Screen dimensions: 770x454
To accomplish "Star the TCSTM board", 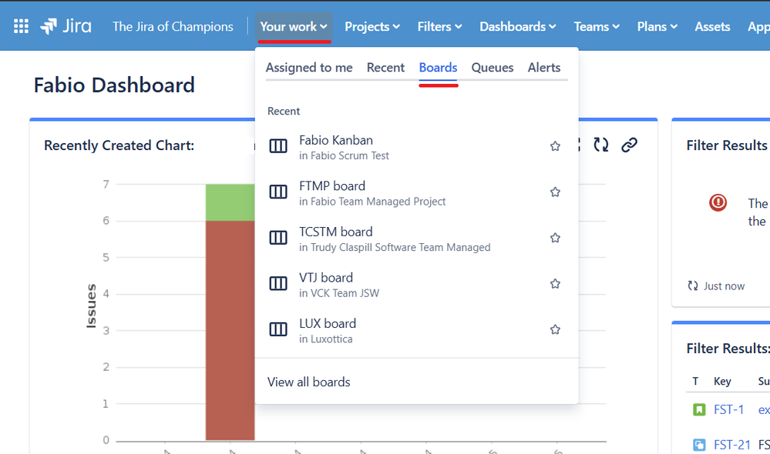I will pyautogui.click(x=555, y=238).
